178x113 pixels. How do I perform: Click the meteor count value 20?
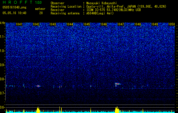pyautogui.click(x=41, y=13)
